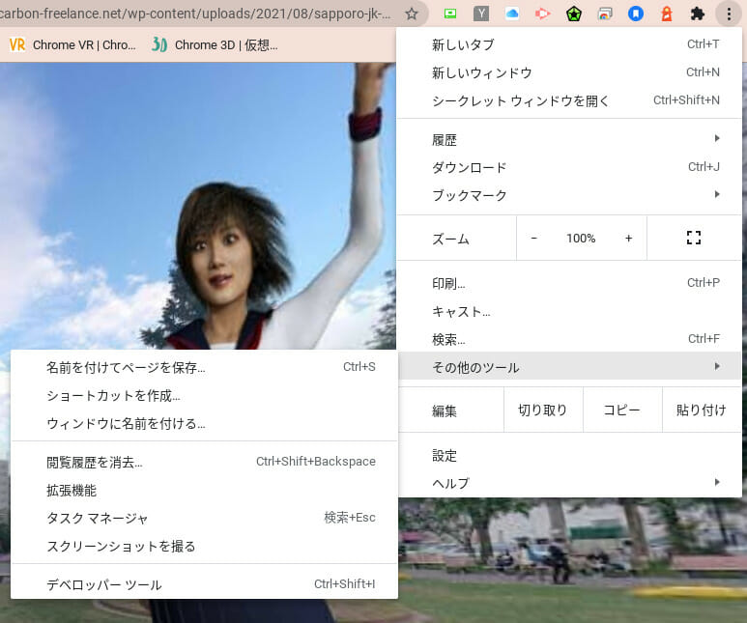Choose ウィンドウに名前を付ける...
The height and width of the screenshot is (623, 747).
click(x=204, y=423)
